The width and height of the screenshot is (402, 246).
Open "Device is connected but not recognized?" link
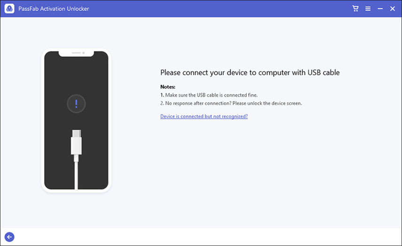coord(204,116)
